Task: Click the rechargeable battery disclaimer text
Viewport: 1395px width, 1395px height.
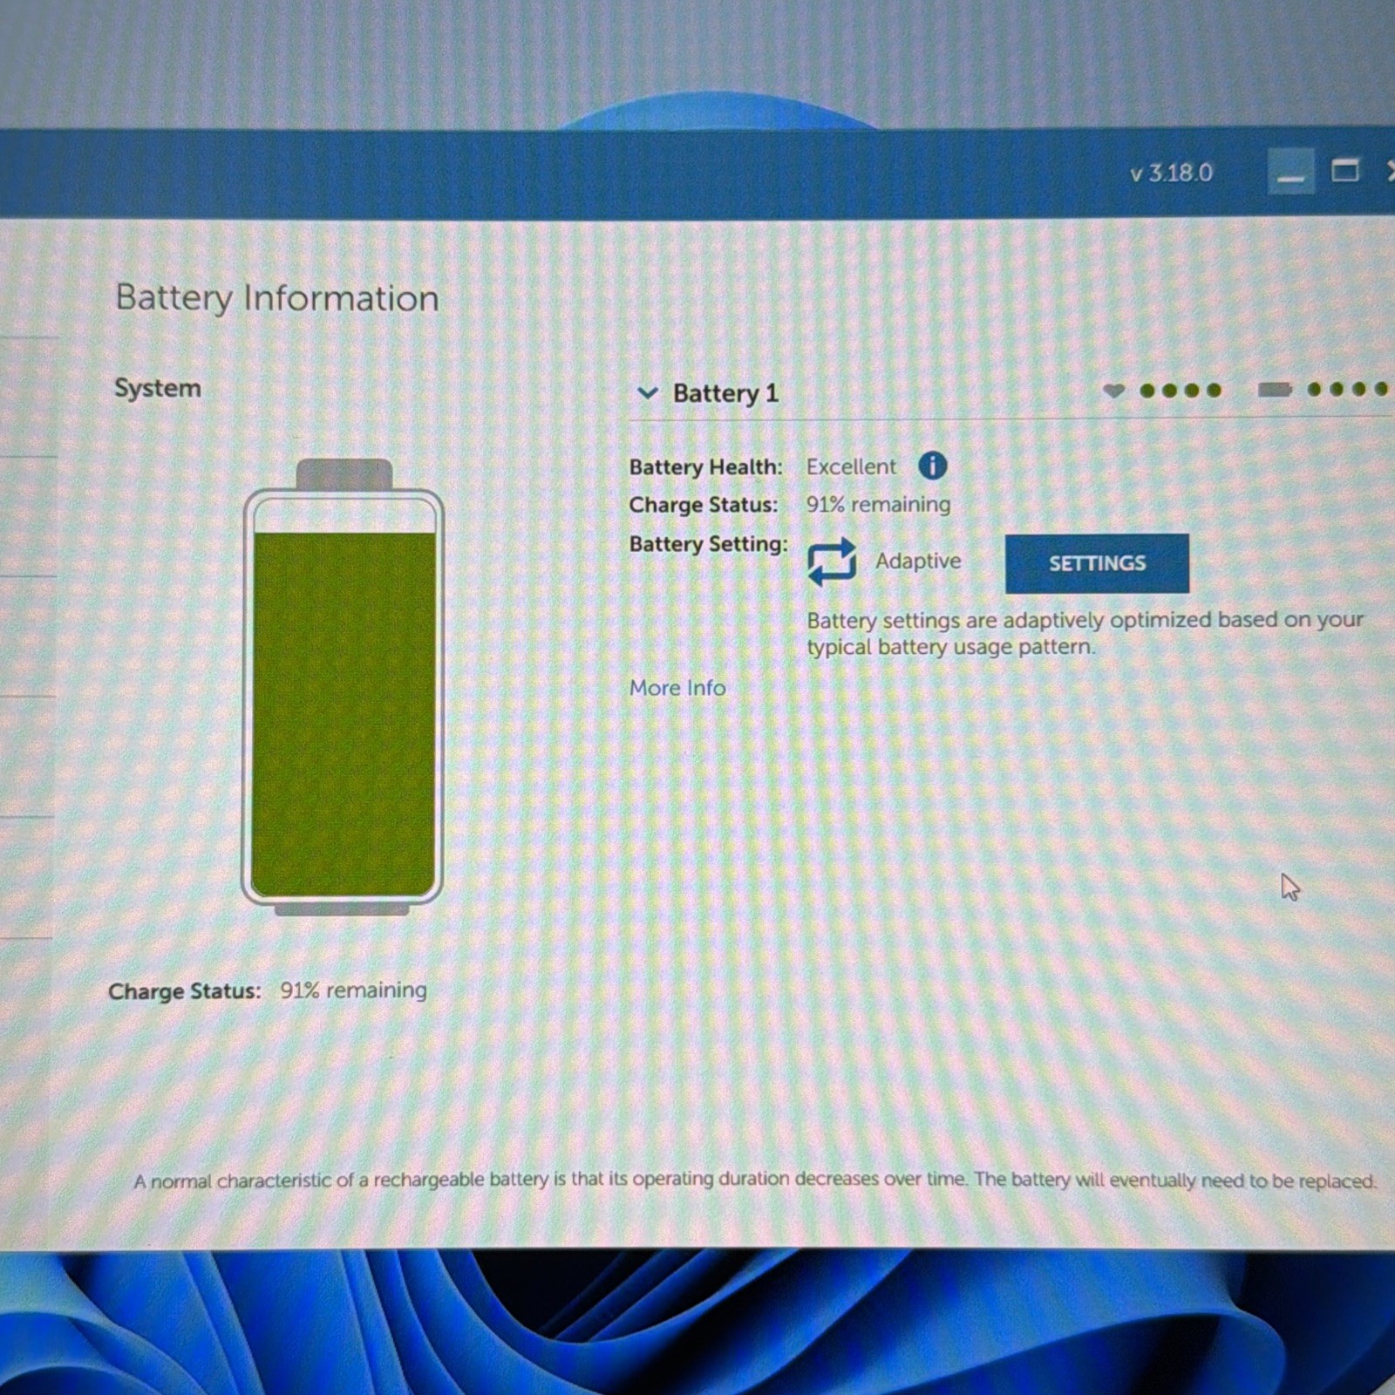Action: [x=755, y=1181]
